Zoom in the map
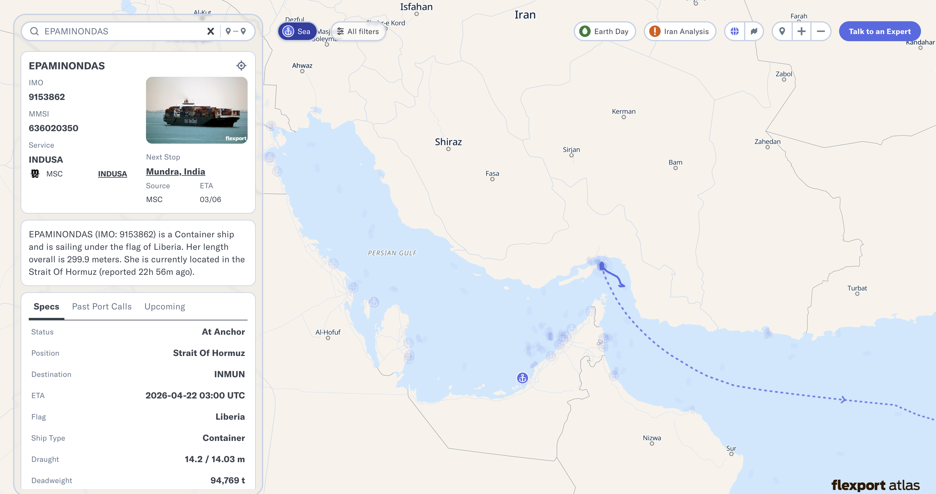This screenshot has width=936, height=494. (801, 31)
